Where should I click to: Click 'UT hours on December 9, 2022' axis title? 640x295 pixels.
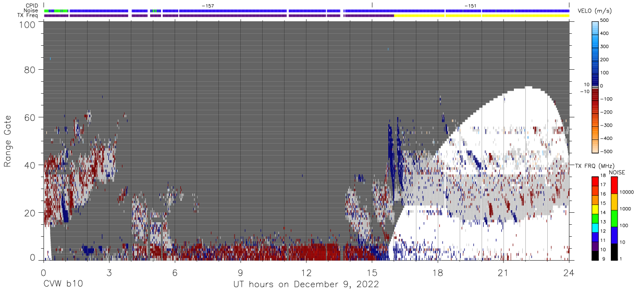[306, 285]
